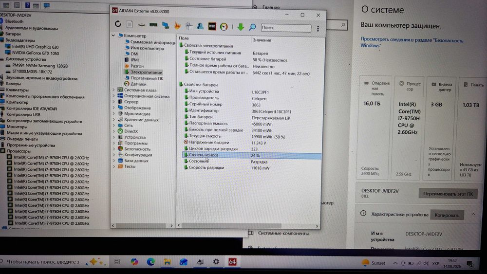The image size is (487, 274).
Task: Select the Паспортная ёмкость row
Action: coord(252,124)
